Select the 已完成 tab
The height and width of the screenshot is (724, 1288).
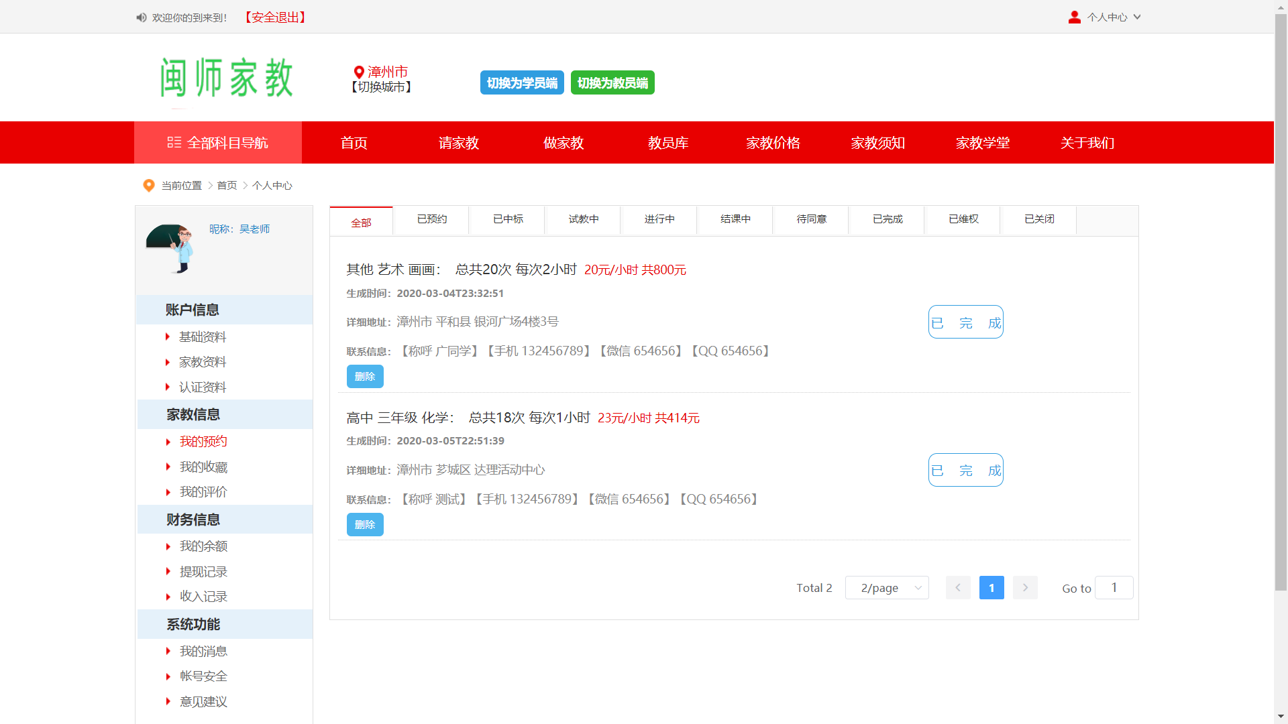887,219
